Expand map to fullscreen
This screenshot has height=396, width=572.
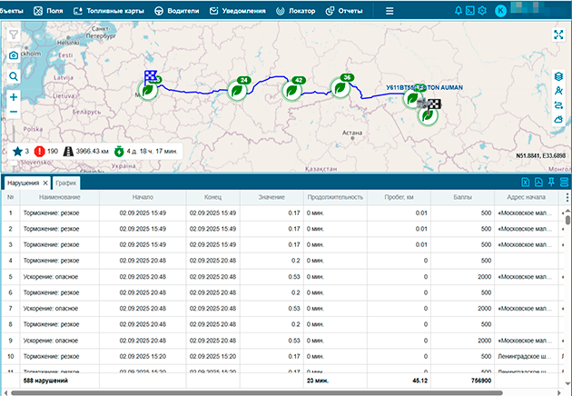tap(559, 35)
